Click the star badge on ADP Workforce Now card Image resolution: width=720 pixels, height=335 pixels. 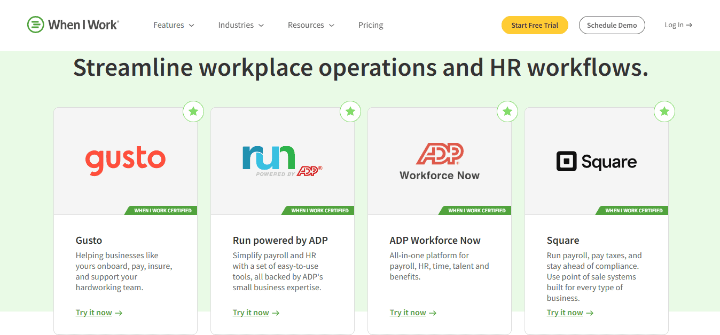(507, 111)
